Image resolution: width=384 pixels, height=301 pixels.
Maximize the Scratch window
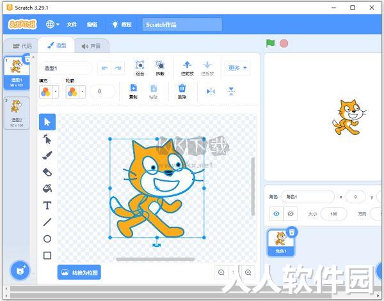pos(353,8)
